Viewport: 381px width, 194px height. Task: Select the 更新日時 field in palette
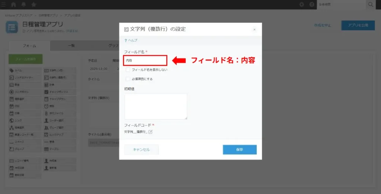pos(25,175)
